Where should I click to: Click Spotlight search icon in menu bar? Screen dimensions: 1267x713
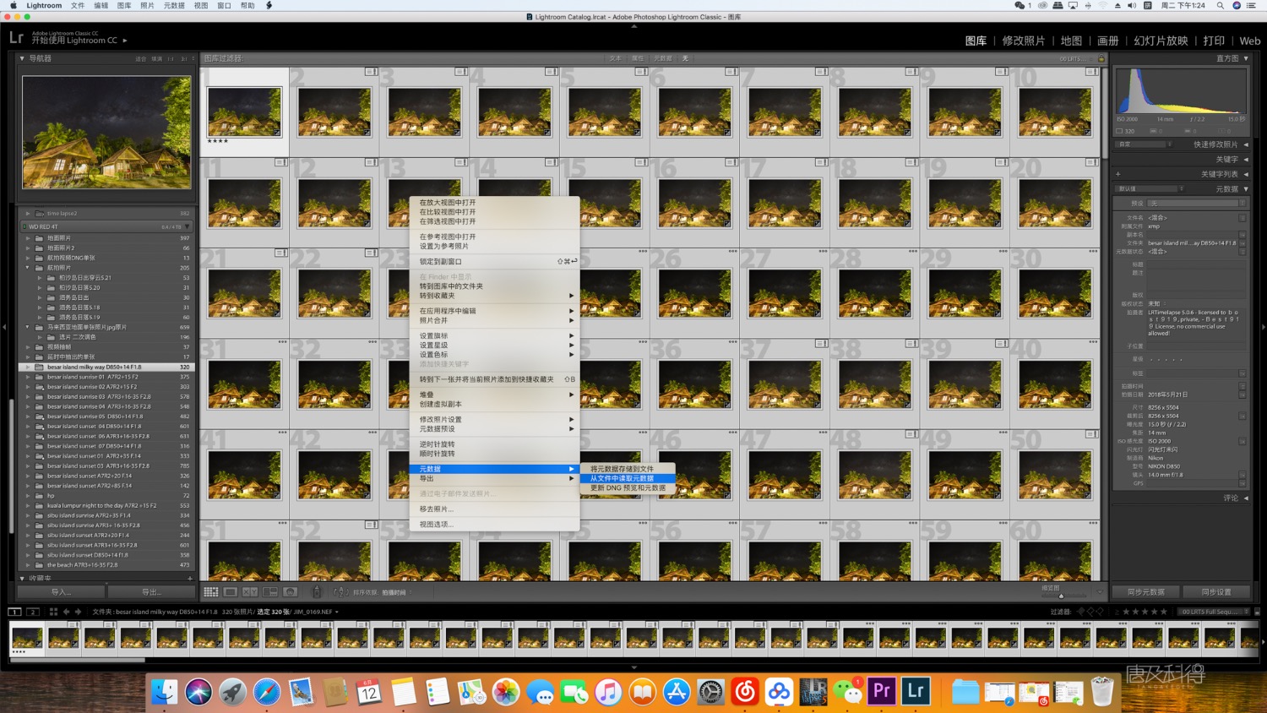tap(1220, 5)
